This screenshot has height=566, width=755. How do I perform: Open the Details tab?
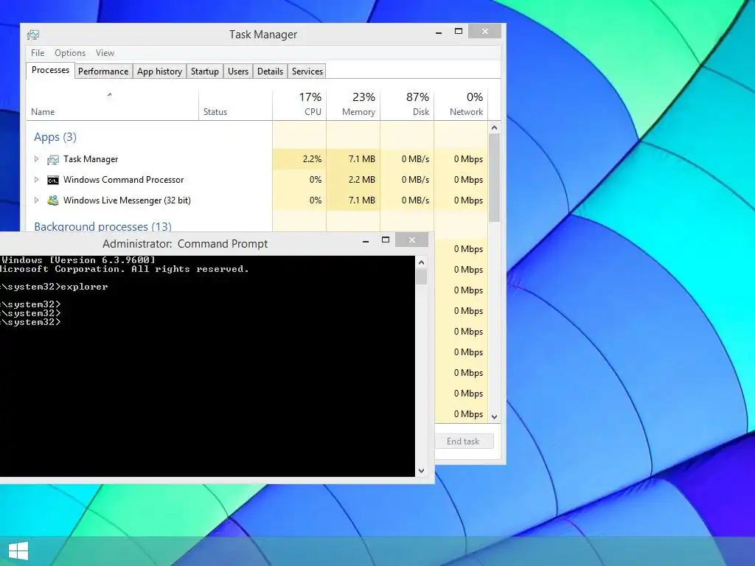coord(270,71)
